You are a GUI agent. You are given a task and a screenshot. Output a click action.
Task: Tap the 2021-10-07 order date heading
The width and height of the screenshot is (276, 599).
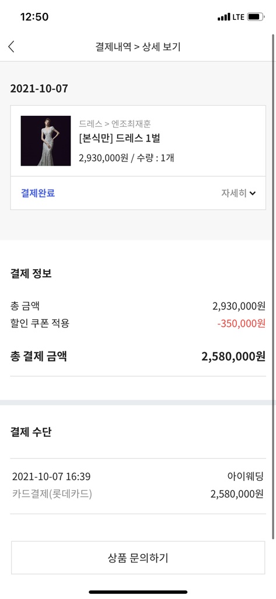(x=39, y=89)
